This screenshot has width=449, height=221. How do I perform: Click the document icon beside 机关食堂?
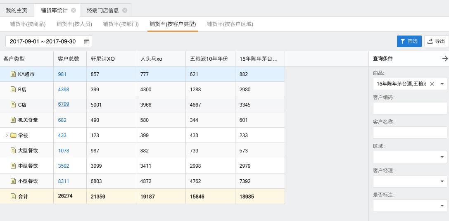tap(13, 120)
